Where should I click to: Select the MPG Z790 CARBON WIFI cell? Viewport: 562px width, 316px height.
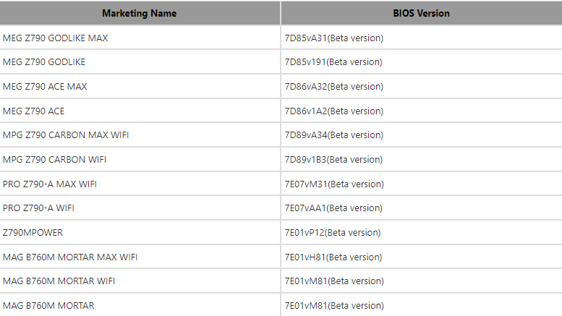[x=140, y=159]
